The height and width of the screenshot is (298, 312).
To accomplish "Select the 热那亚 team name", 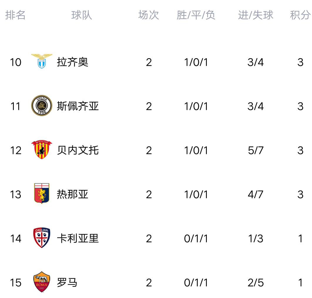I will click(73, 194).
